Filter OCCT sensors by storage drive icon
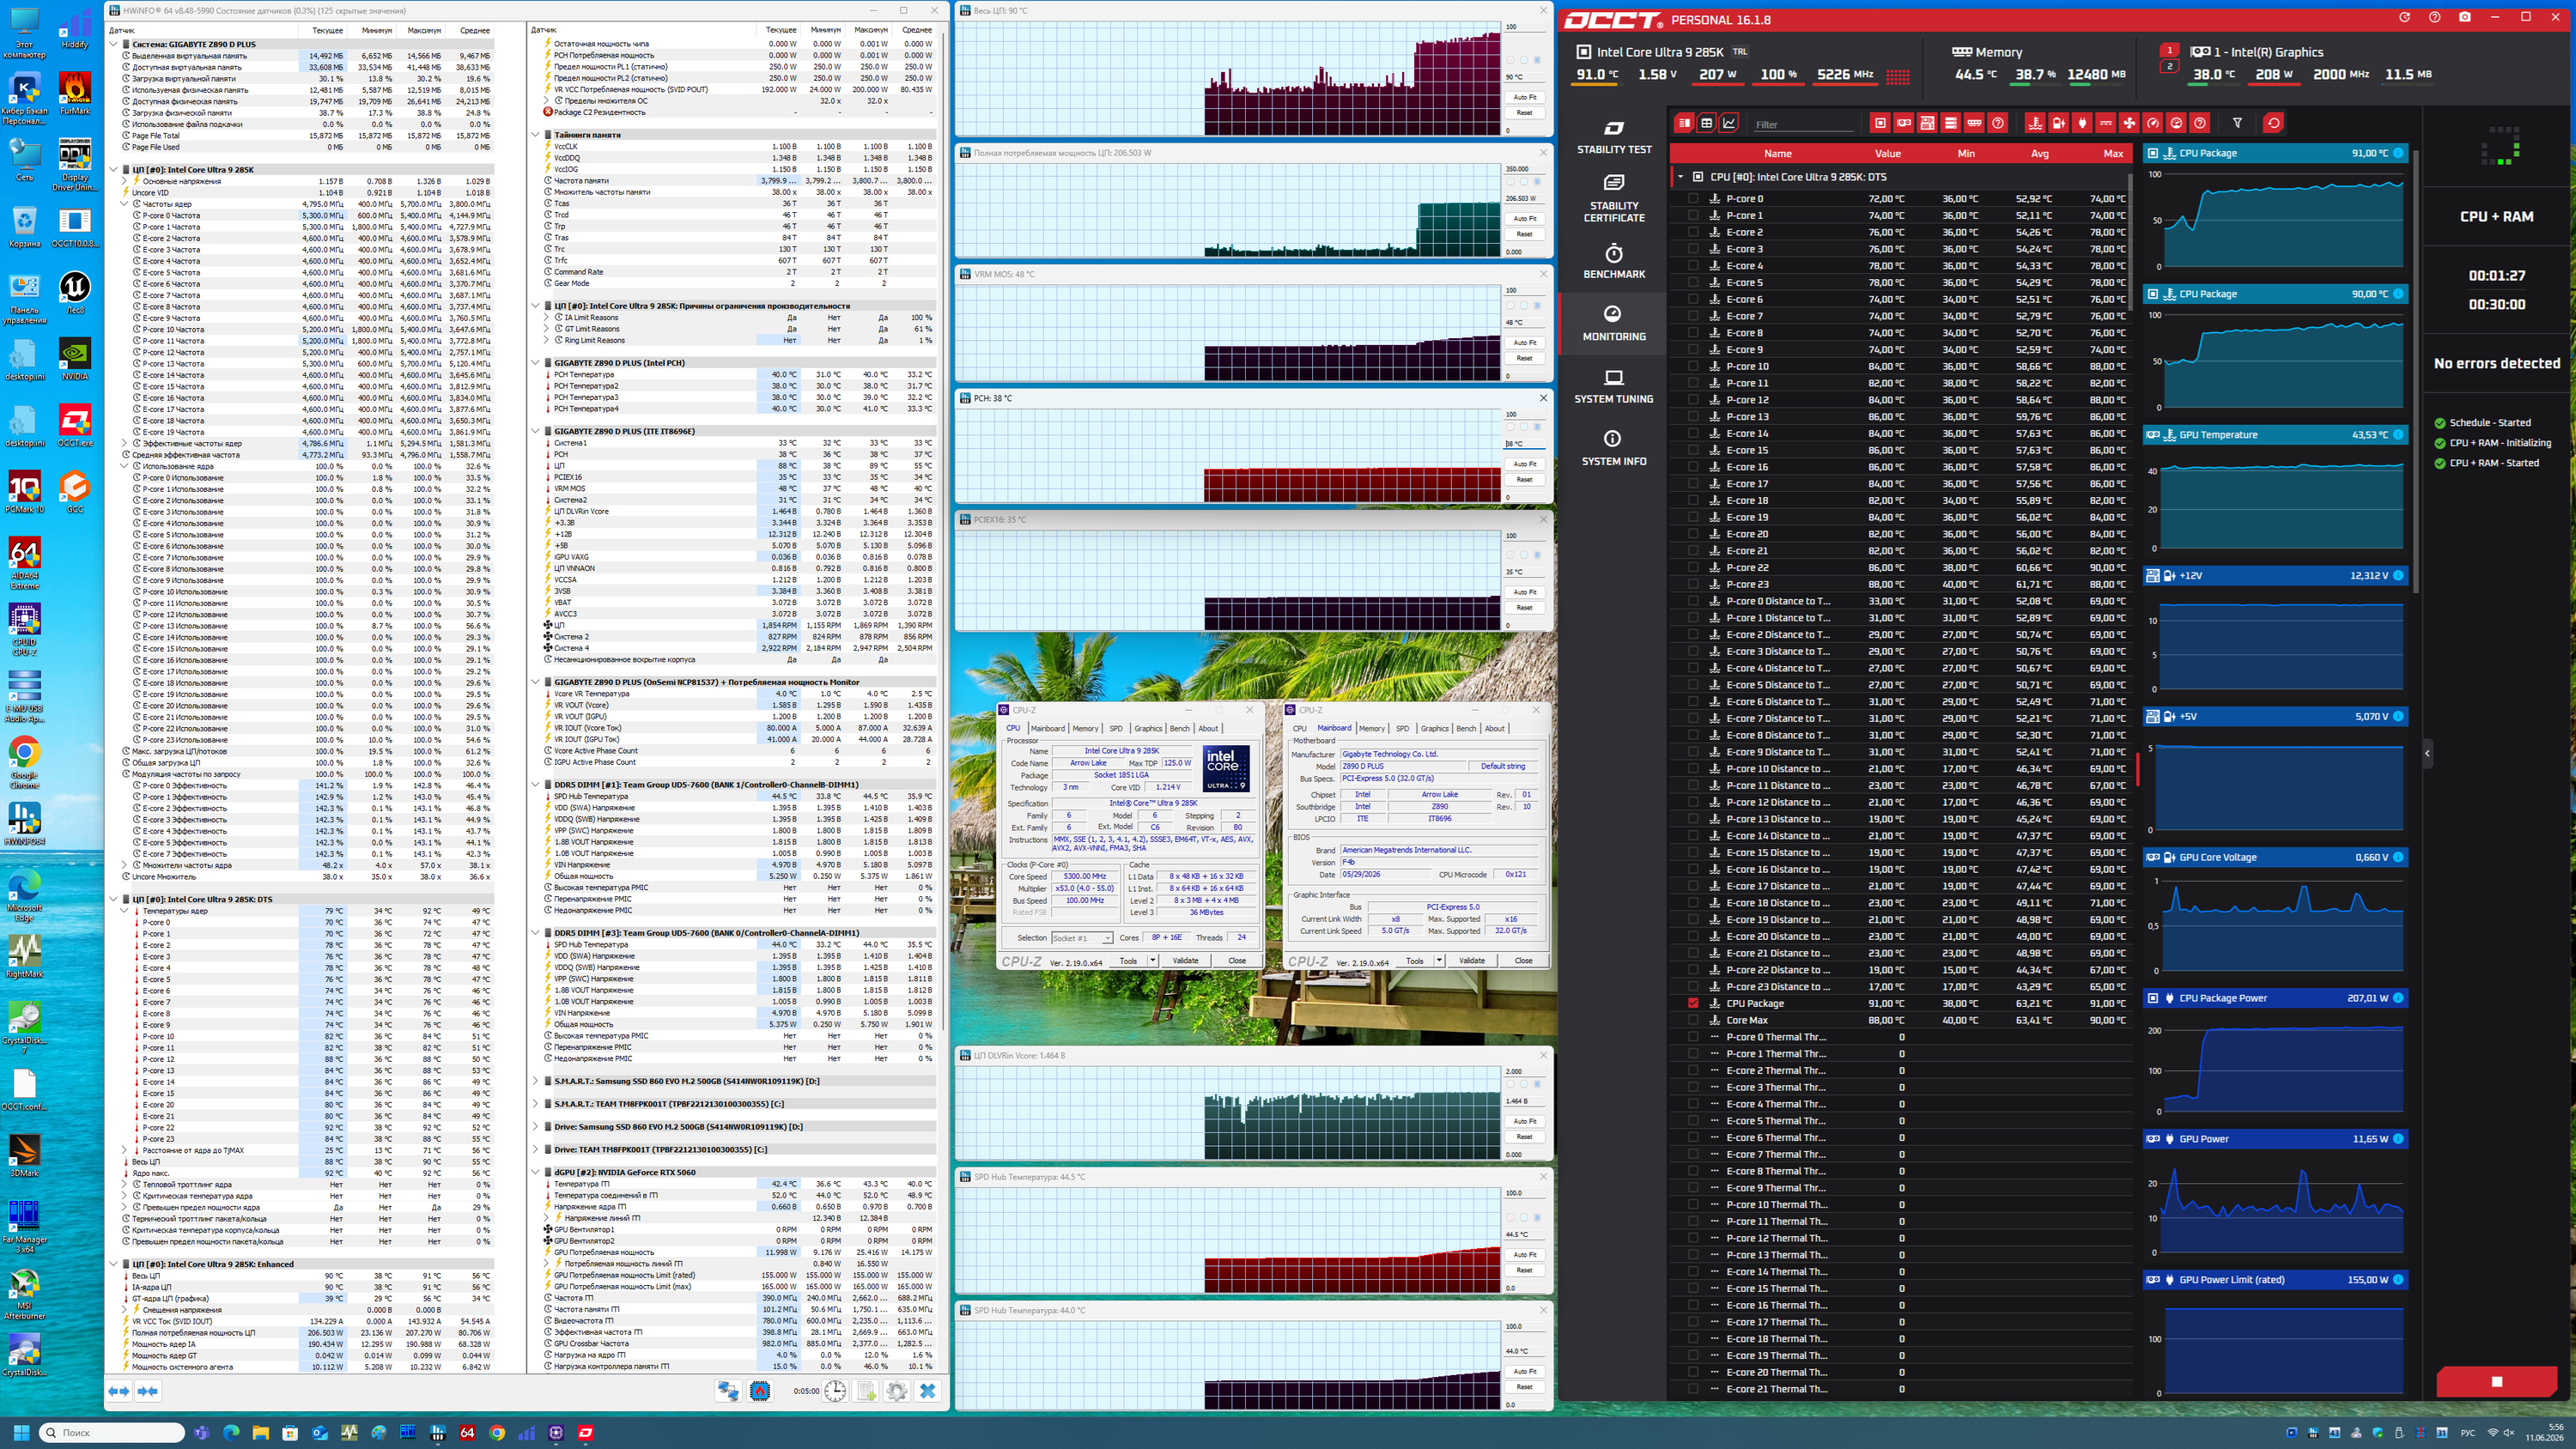The width and height of the screenshot is (2576, 1449). [x=1951, y=123]
